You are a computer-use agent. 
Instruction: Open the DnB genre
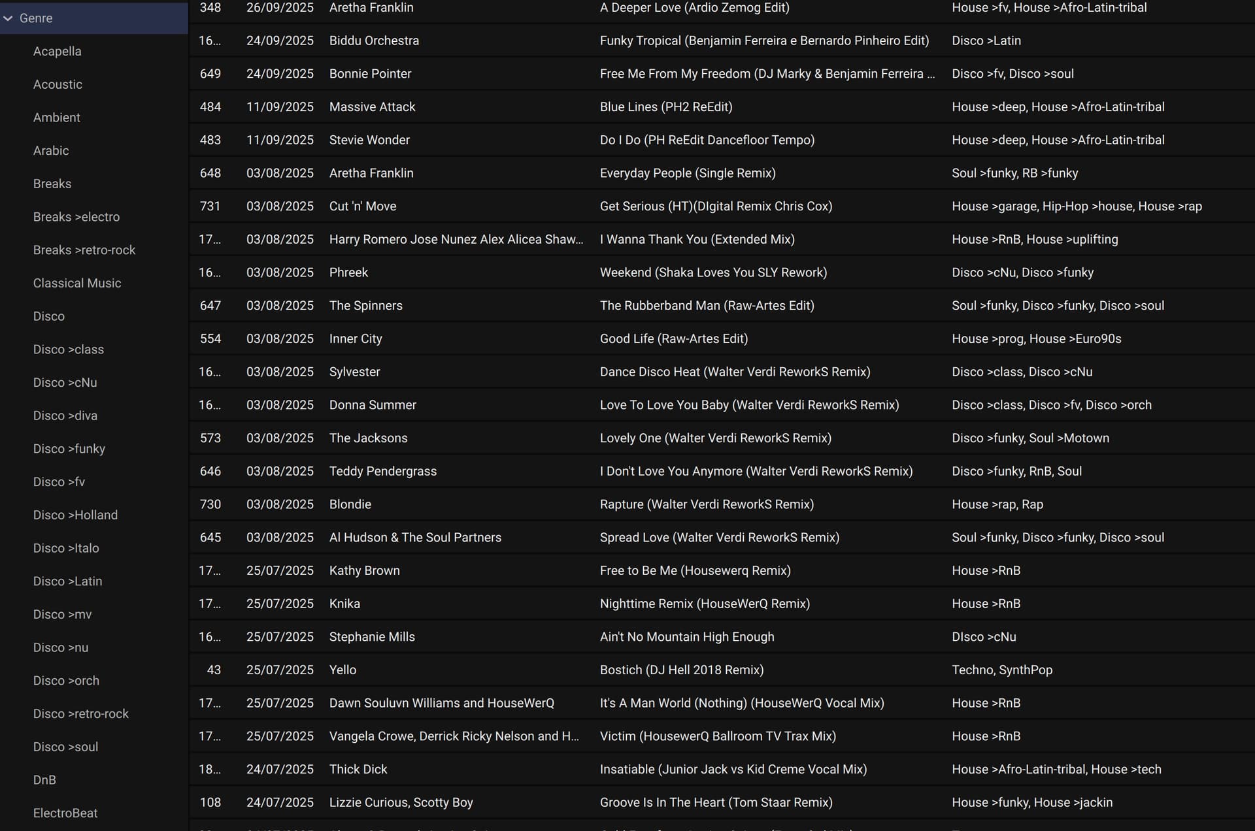pyautogui.click(x=44, y=780)
